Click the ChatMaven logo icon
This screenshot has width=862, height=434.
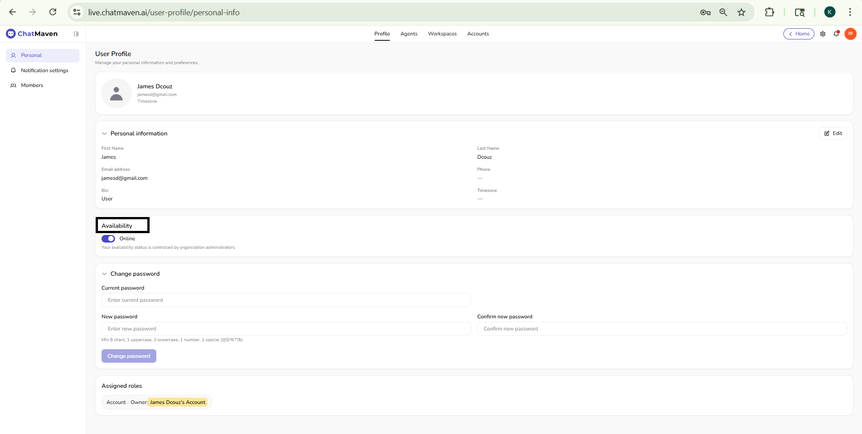(x=10, y=34)
